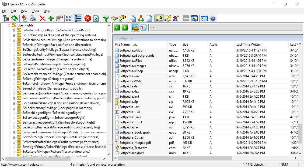Select Softpedia_Test.chm file
The width and height of the screenshot is (304, 167).
[x=133, y=148]
